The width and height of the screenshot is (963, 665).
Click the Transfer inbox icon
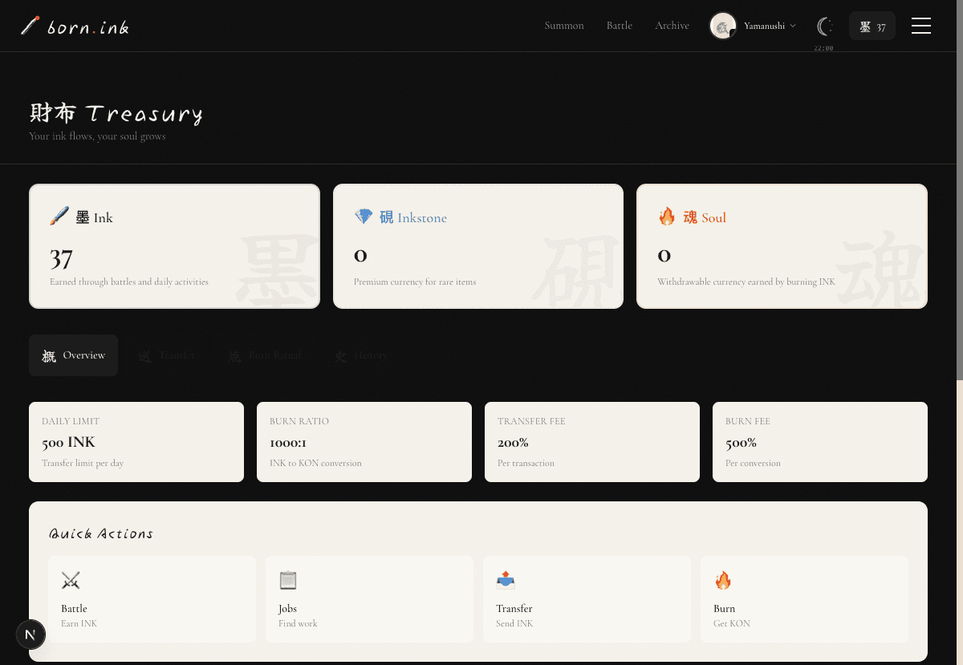pos(506,580)
